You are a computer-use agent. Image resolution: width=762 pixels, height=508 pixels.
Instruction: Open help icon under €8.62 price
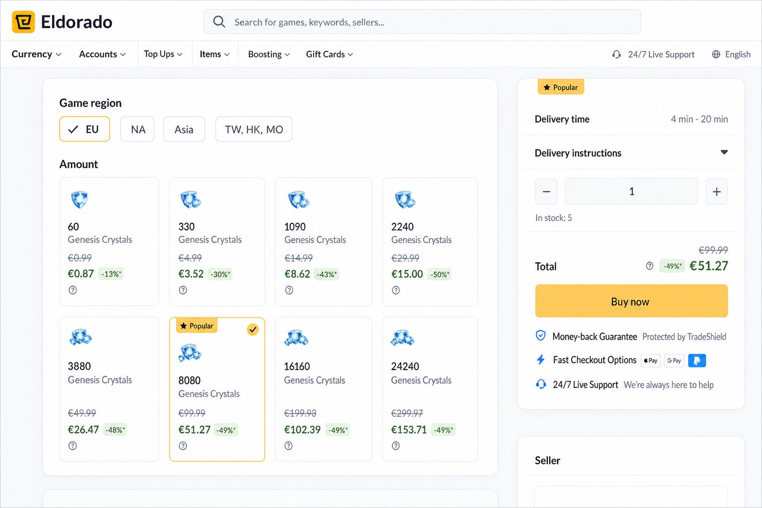(x=289, y=290)
